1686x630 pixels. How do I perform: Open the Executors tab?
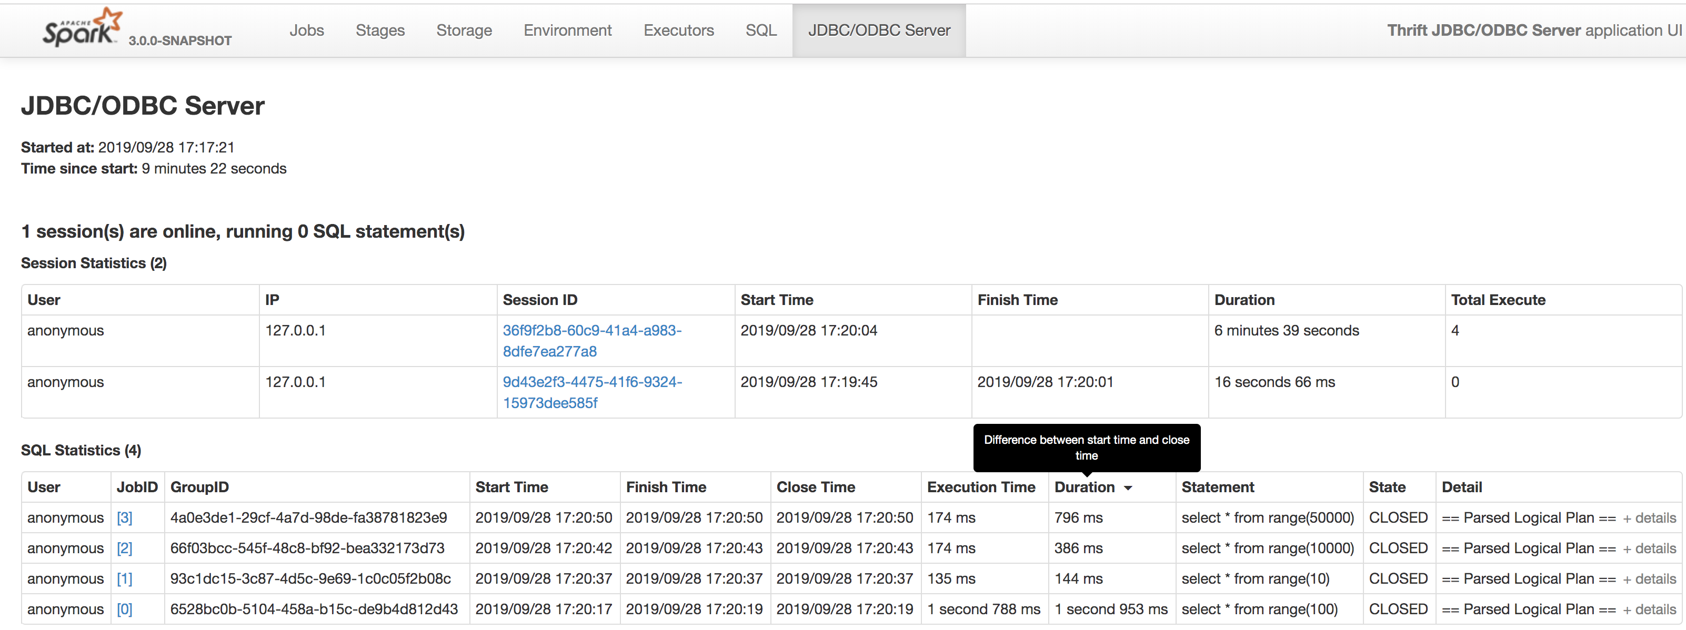tap(678, 30)
